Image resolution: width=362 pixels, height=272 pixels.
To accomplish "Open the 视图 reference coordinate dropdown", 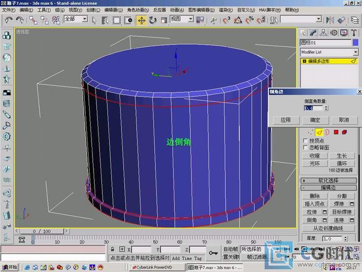I will (190, 19).
